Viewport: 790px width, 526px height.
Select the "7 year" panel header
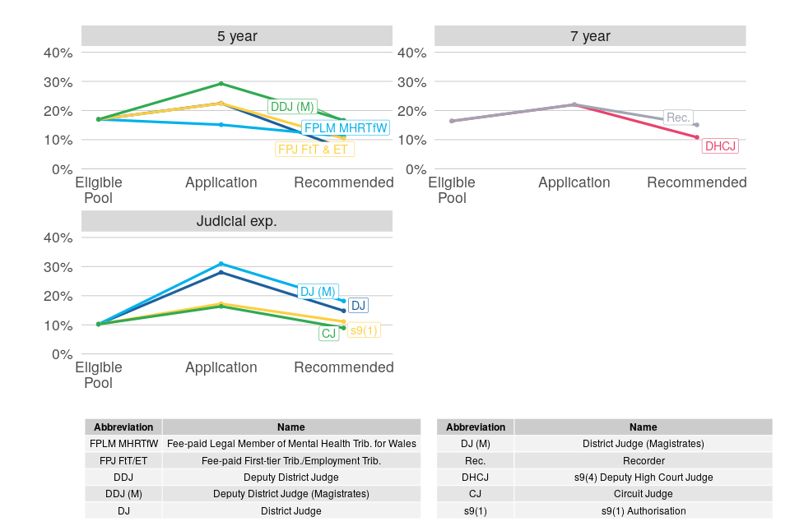590,36
